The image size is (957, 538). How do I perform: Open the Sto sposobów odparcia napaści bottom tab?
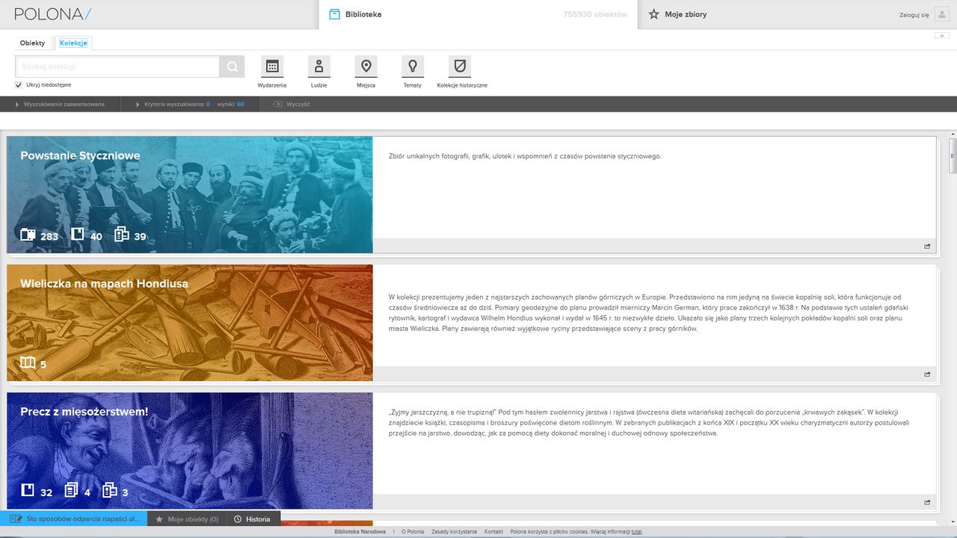point(73,519)
